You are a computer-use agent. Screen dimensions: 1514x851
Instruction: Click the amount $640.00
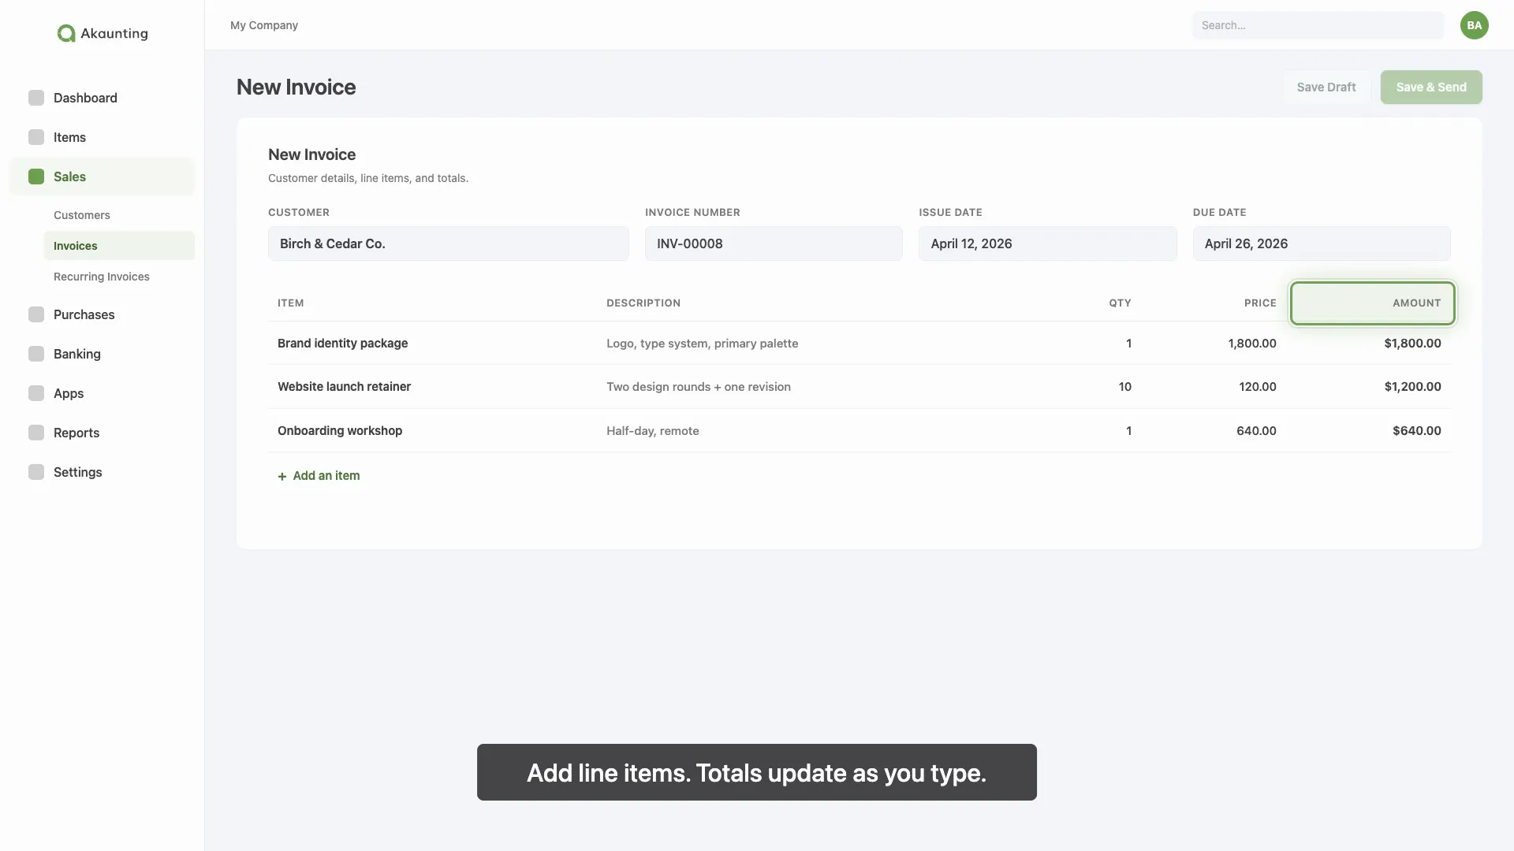tap(1417, 430)
